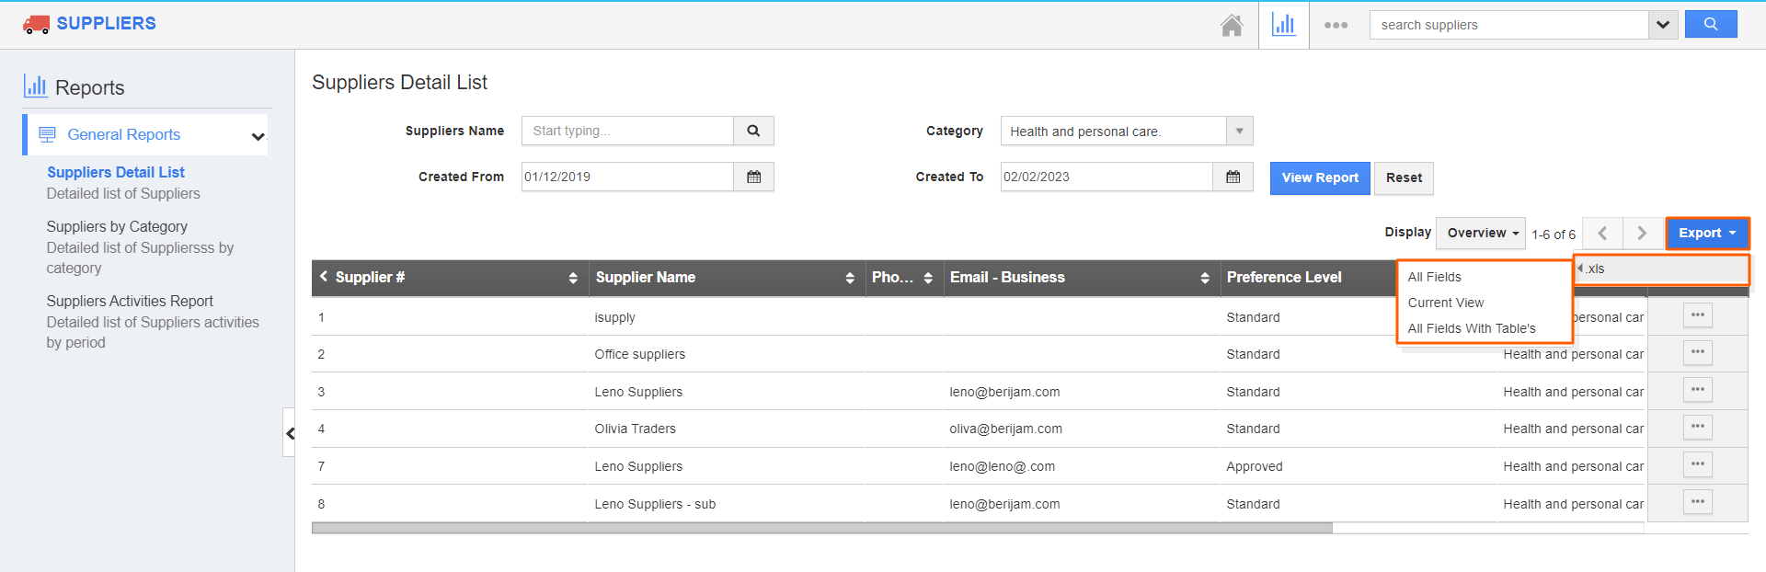The image size is (1766, 572).
Task: Click the Reset button
Action: [1404, 177]
